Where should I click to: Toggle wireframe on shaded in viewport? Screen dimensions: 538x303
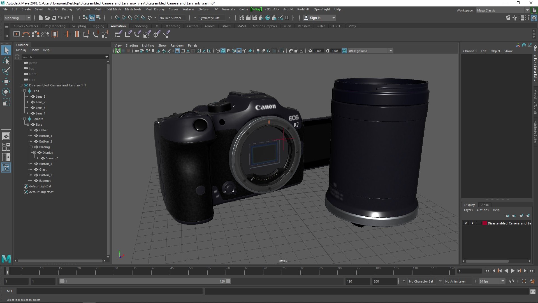(x=234, y=51)
